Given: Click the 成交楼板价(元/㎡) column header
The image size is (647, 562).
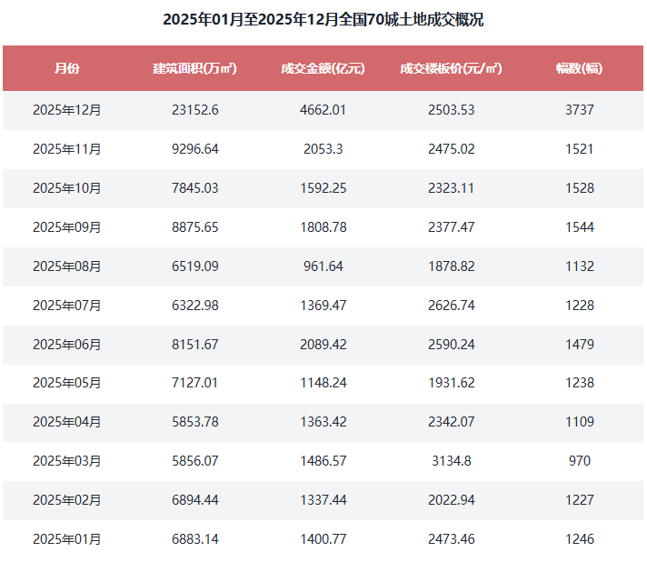Looking at the screenshot, I should [451, 68].
